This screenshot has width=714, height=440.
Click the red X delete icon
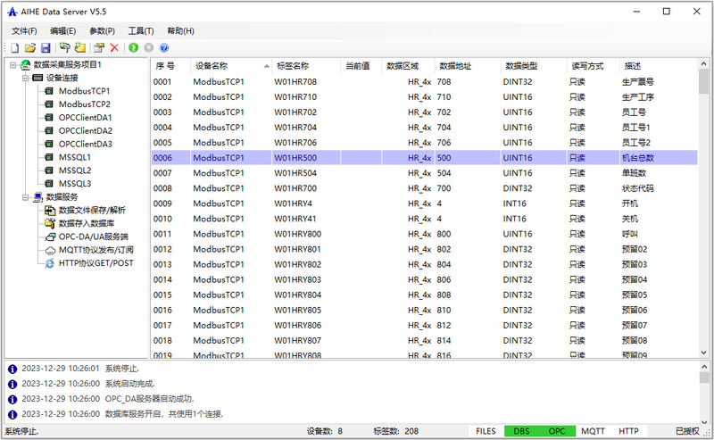[x=114, y=48]
